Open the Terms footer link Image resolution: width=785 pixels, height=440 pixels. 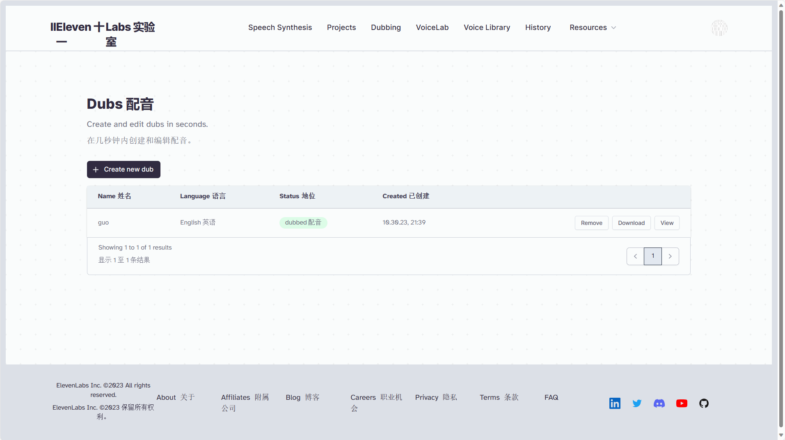pyautogui.click(x=499, y=397)
